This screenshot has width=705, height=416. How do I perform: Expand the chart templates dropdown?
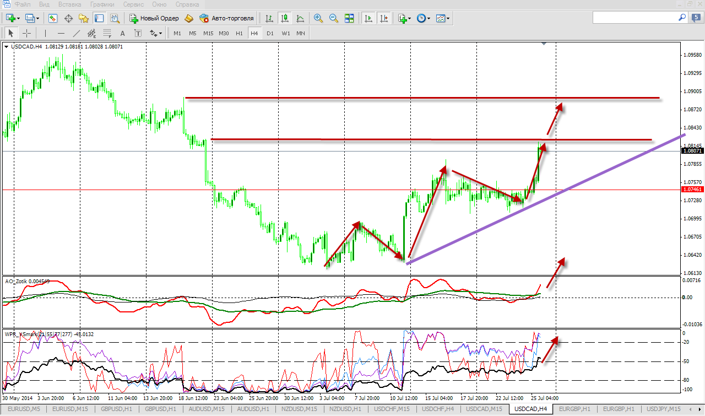448,18
